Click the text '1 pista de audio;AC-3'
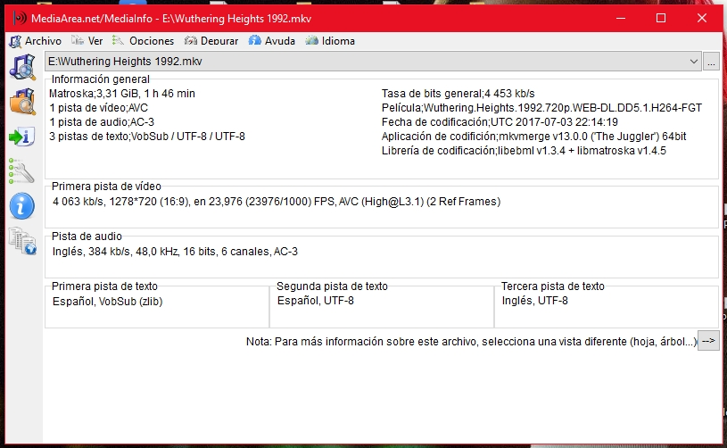This screenshot has width=727, height=448. (102, 122)
